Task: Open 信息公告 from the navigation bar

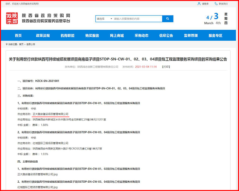Action: coord(166,35)
